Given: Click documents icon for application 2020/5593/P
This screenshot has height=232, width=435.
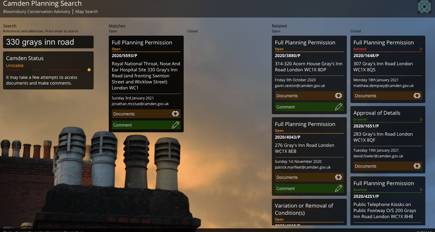Looking at the screenshot, I should [175, 114].
